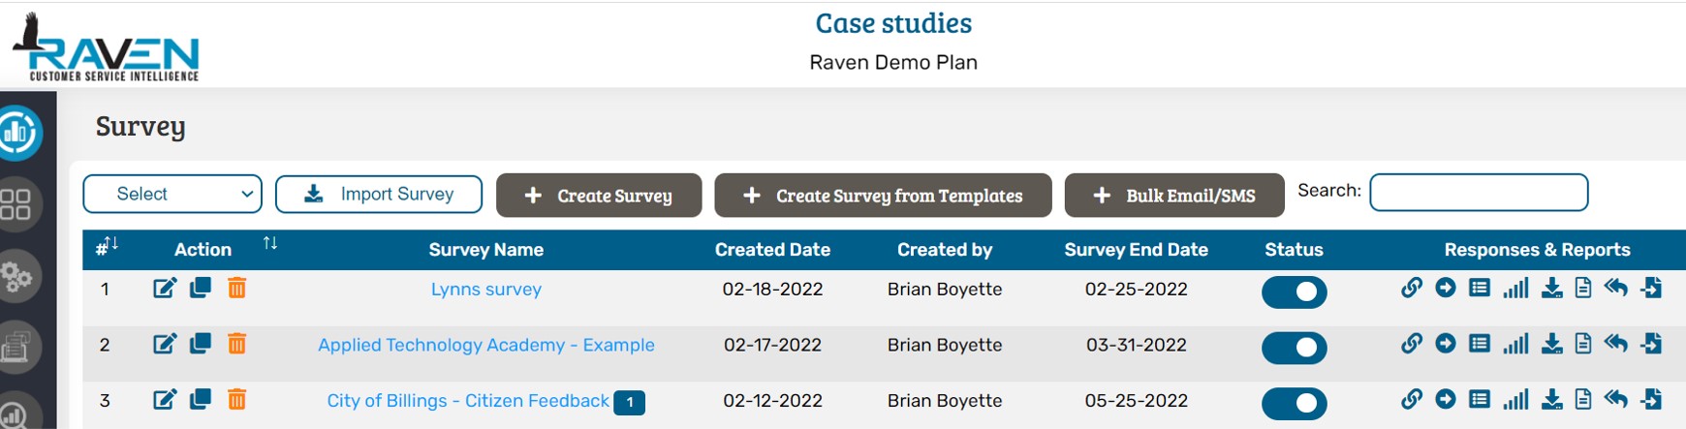
Task: Open the documents icon in sidebar
Action: (x=16, y=347)
